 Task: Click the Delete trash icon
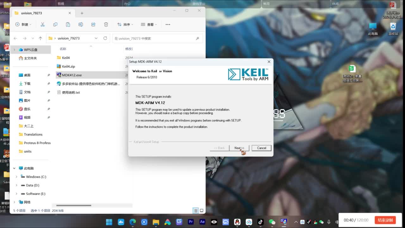coord(106,24)
